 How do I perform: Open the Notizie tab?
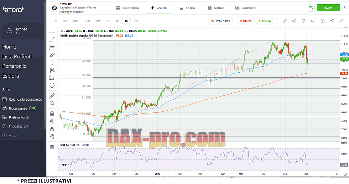point(216,8)
